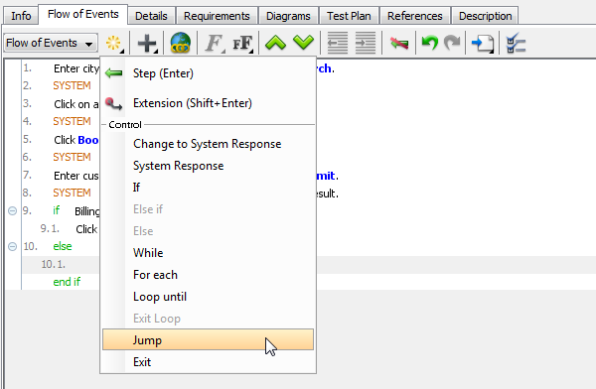Move step down with green down arrow
The width and height of the screenshot is (596, 389).
(x=303, y=43)
